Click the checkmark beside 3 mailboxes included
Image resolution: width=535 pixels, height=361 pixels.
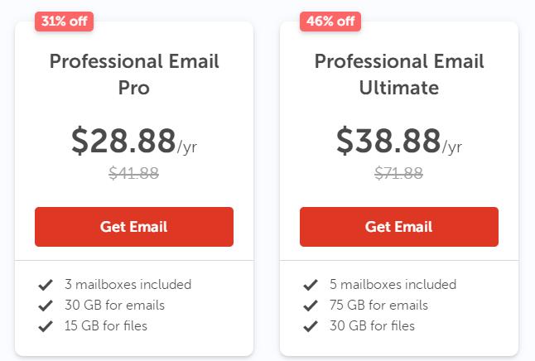[46, 285]
